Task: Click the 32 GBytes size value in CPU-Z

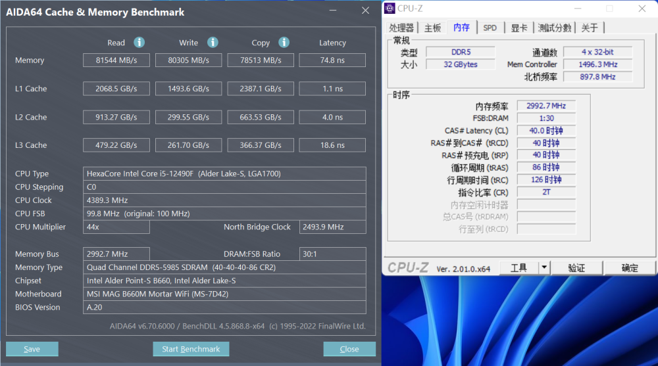Action: point(461,64)
